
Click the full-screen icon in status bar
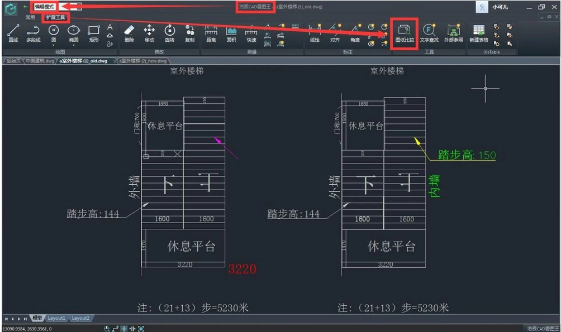tap(141, 329)
